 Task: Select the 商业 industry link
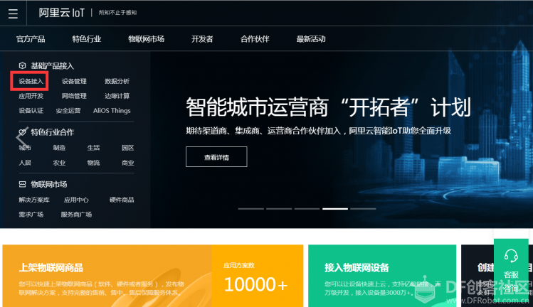pyautogui.click(x=128, y=163)
